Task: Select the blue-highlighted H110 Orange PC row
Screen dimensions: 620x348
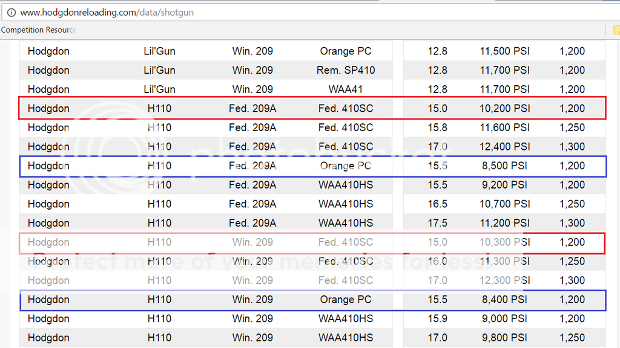Action: tap(310, 166)
